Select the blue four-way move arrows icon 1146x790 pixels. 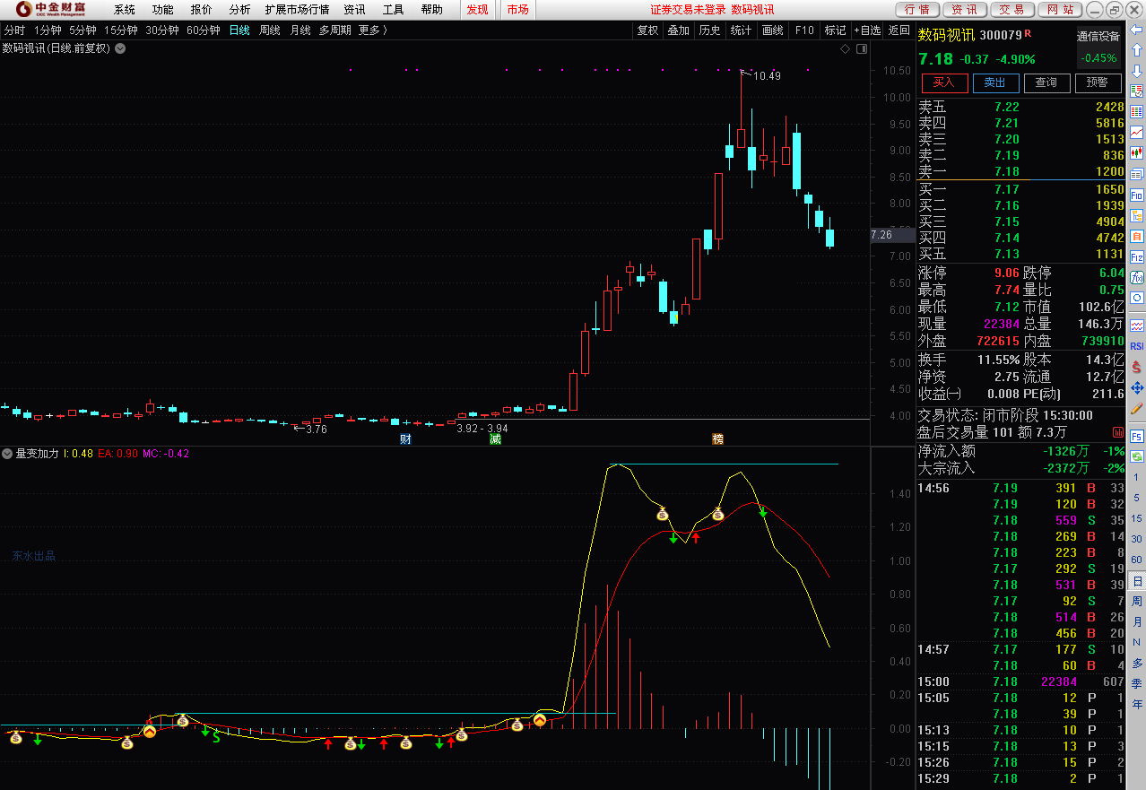tap(1136, 387)
